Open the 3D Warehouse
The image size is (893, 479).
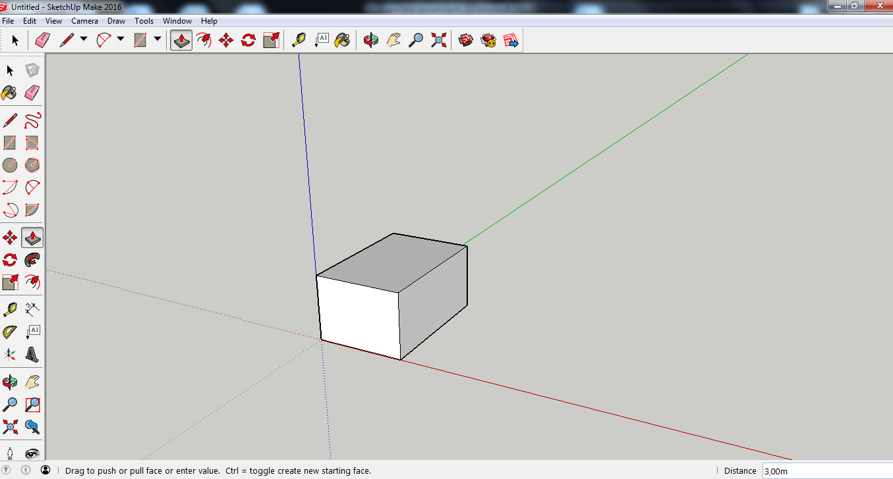(x=466, y=40)
